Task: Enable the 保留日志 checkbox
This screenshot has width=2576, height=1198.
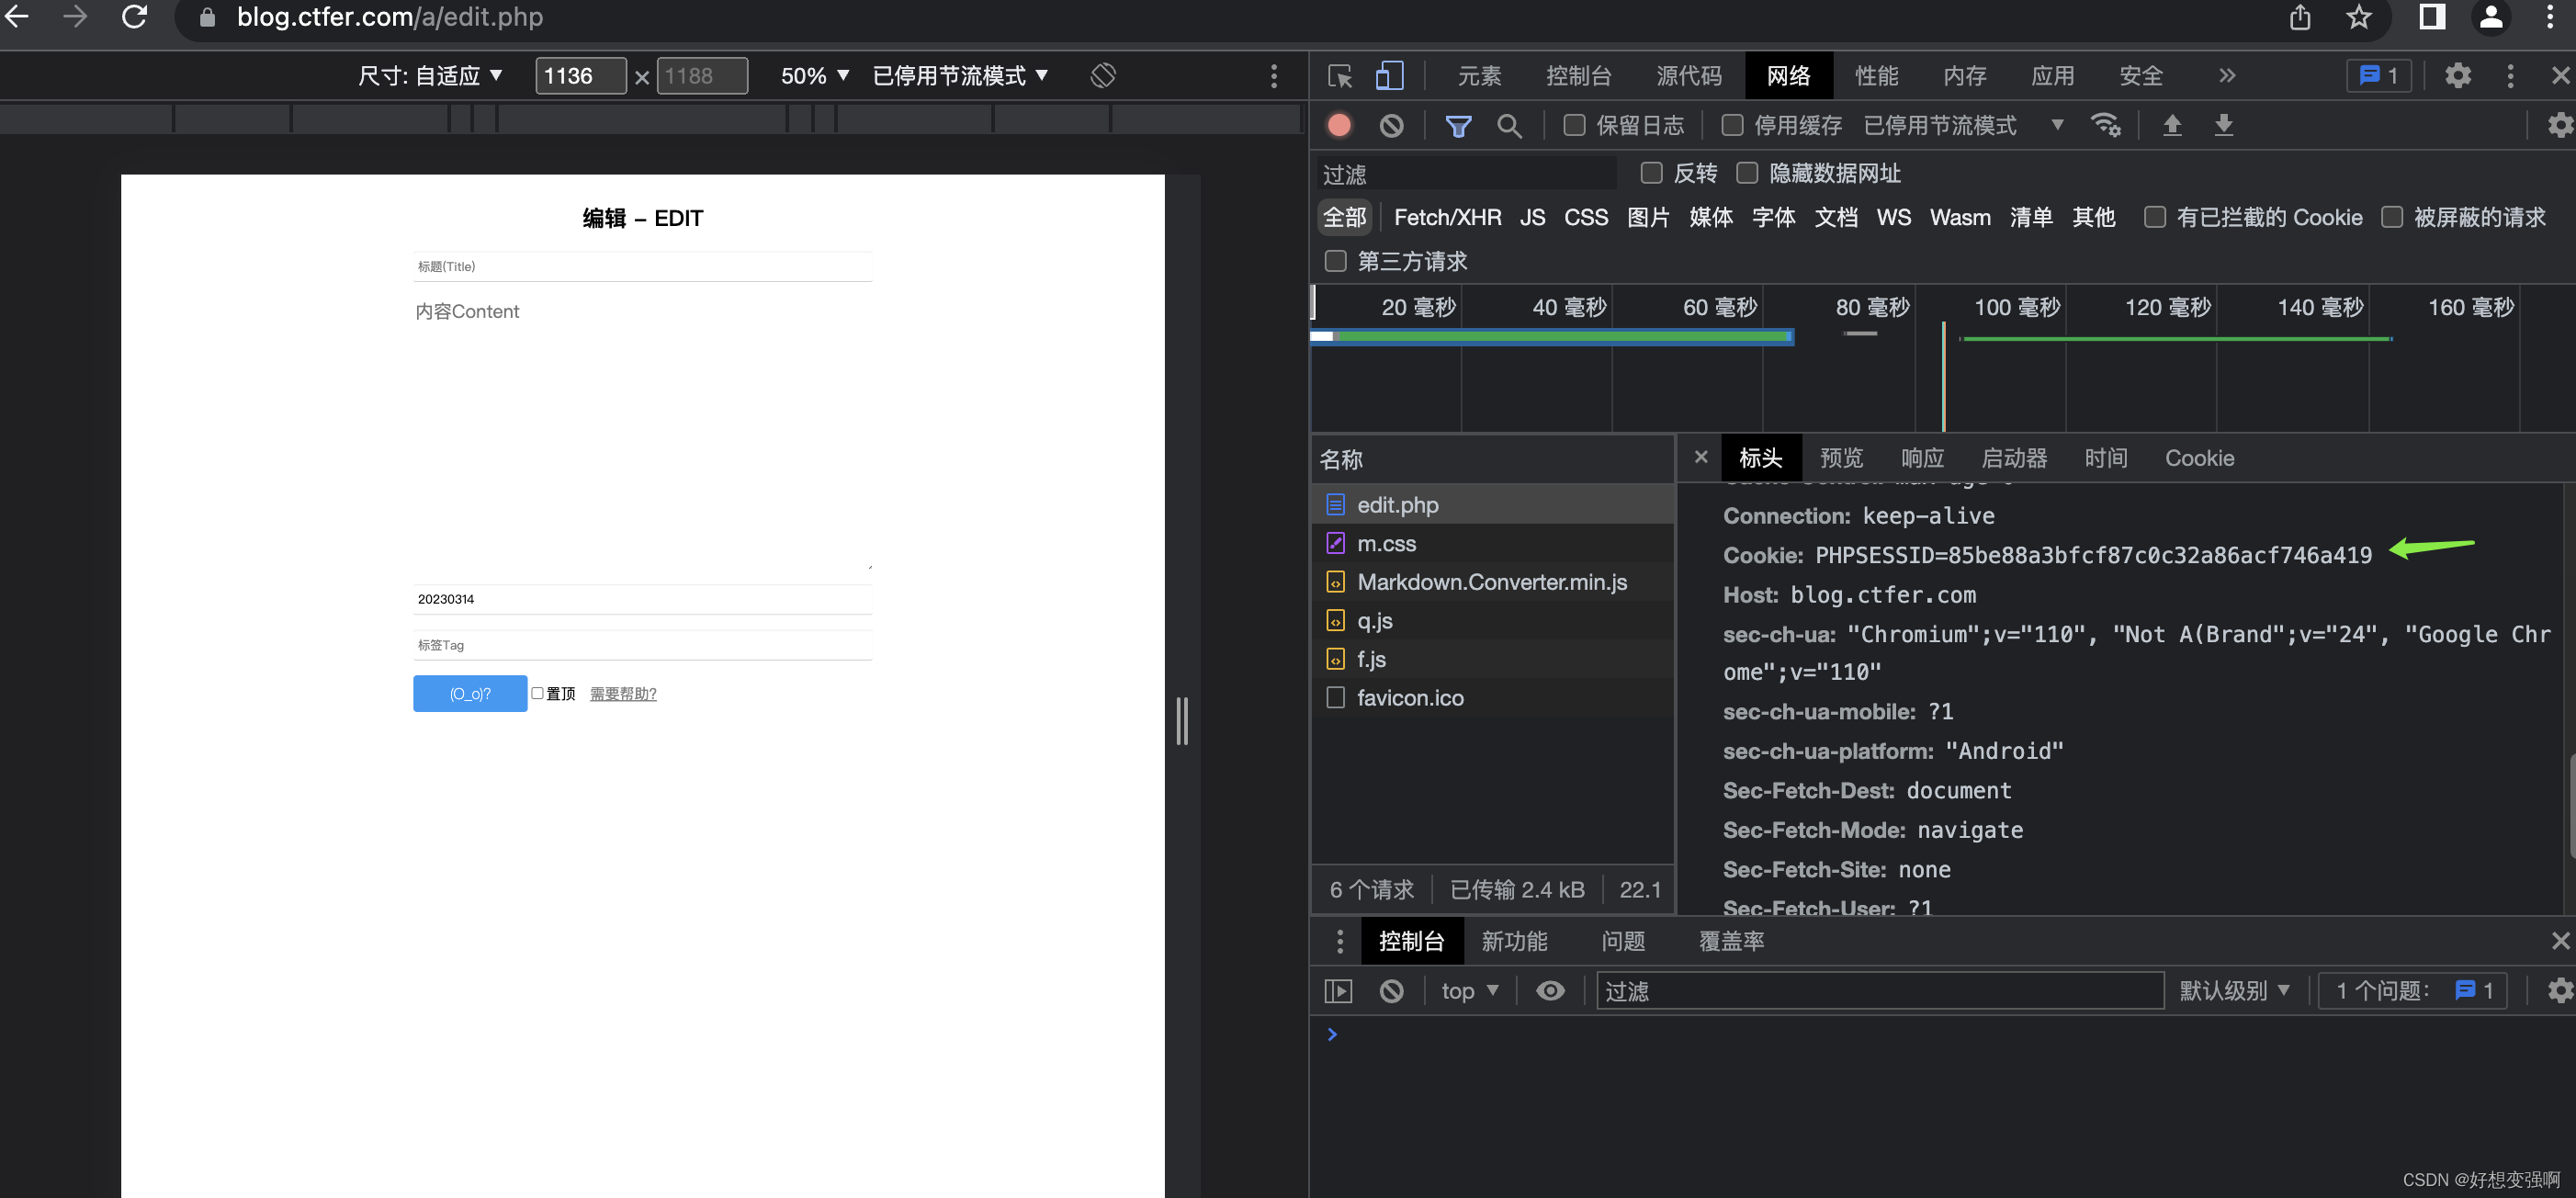Action: tap(1574, 125)
